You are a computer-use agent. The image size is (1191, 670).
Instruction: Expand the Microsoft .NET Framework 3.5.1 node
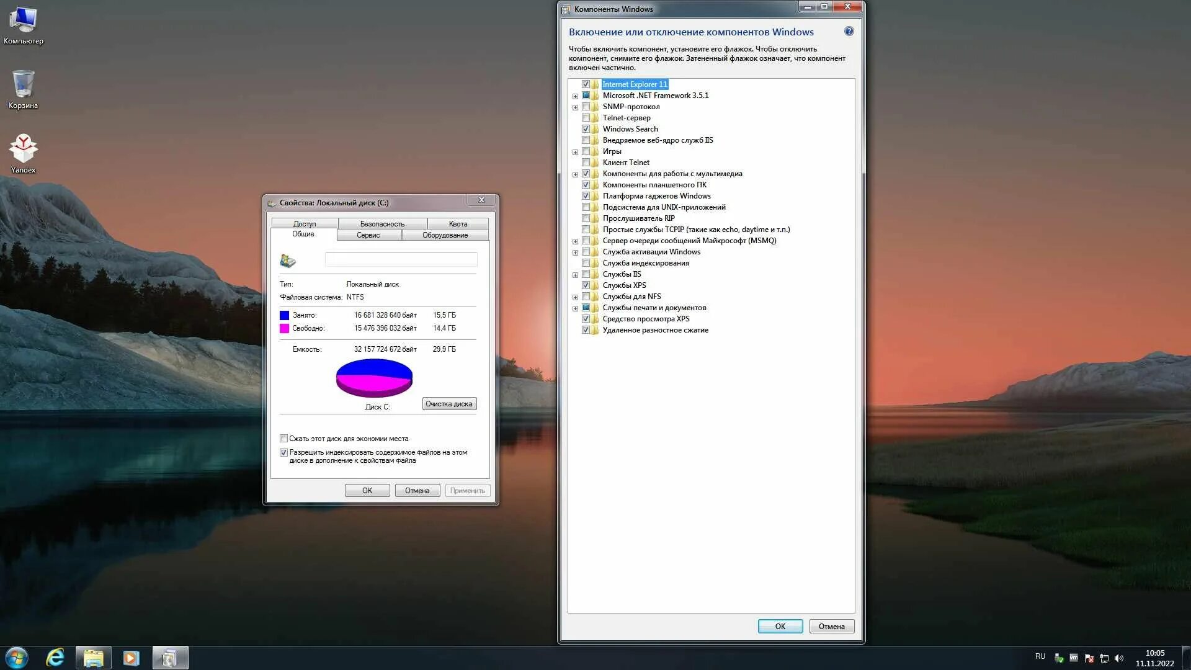click(x=575, y=96)
